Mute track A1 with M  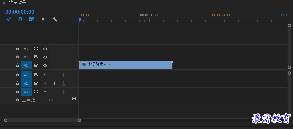(x=45, y=75)
